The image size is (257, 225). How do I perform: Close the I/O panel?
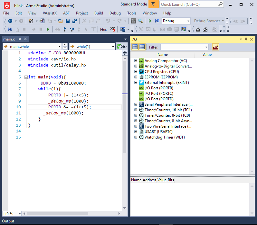252,39
